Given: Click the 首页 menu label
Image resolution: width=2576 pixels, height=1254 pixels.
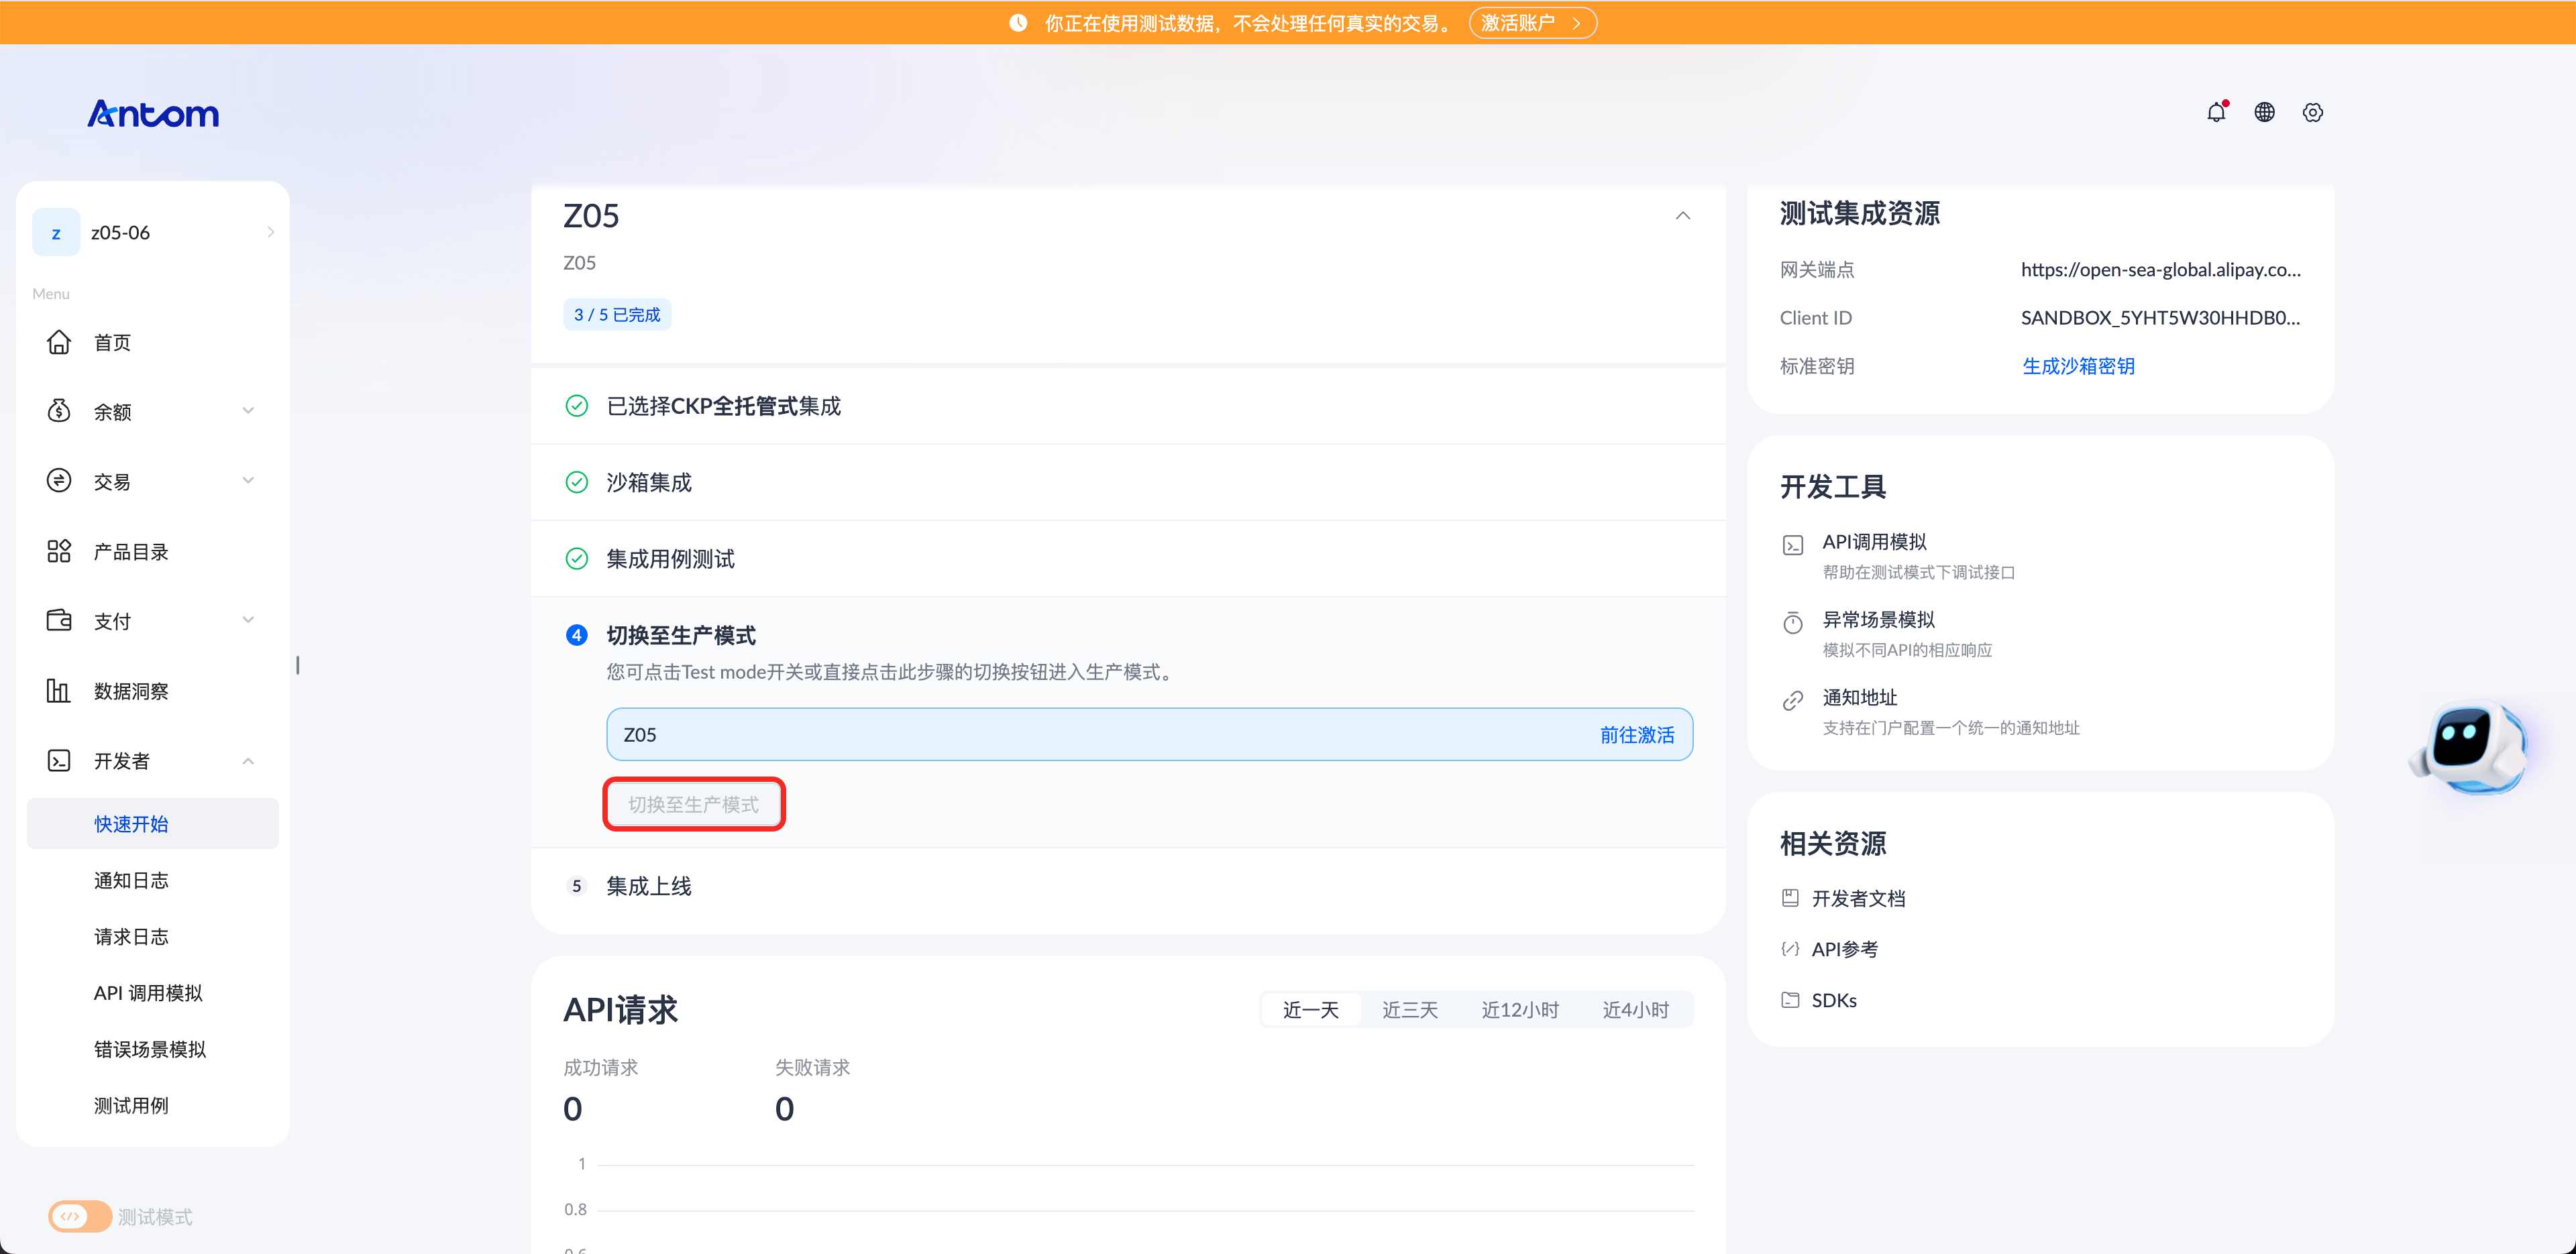Looking at the screenshot, I should [x=112, y=342].
